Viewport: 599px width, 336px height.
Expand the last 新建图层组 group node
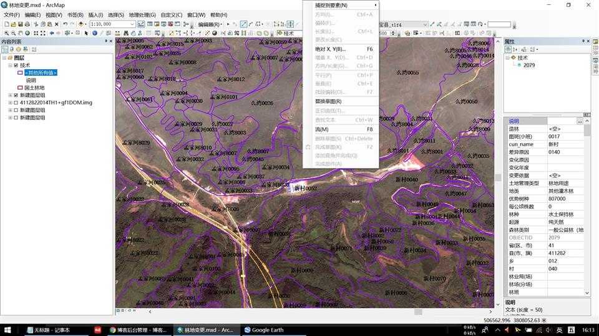tap(11, 118)
